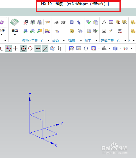Select the Z axis of the datum CSYS

(x=30, y=106)
